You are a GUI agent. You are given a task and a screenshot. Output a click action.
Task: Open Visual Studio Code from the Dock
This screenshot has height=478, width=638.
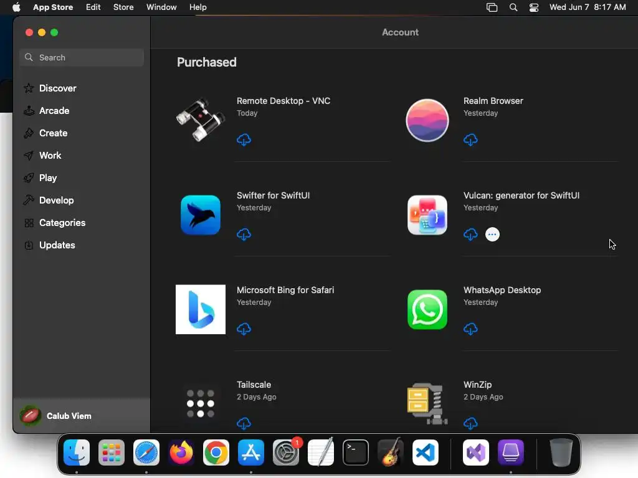pyautogui.click(x=426, y=452)
